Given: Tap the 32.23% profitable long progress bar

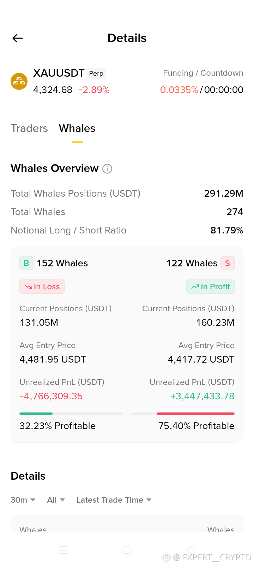Looking at the screenshot, I should pos(71,414).
